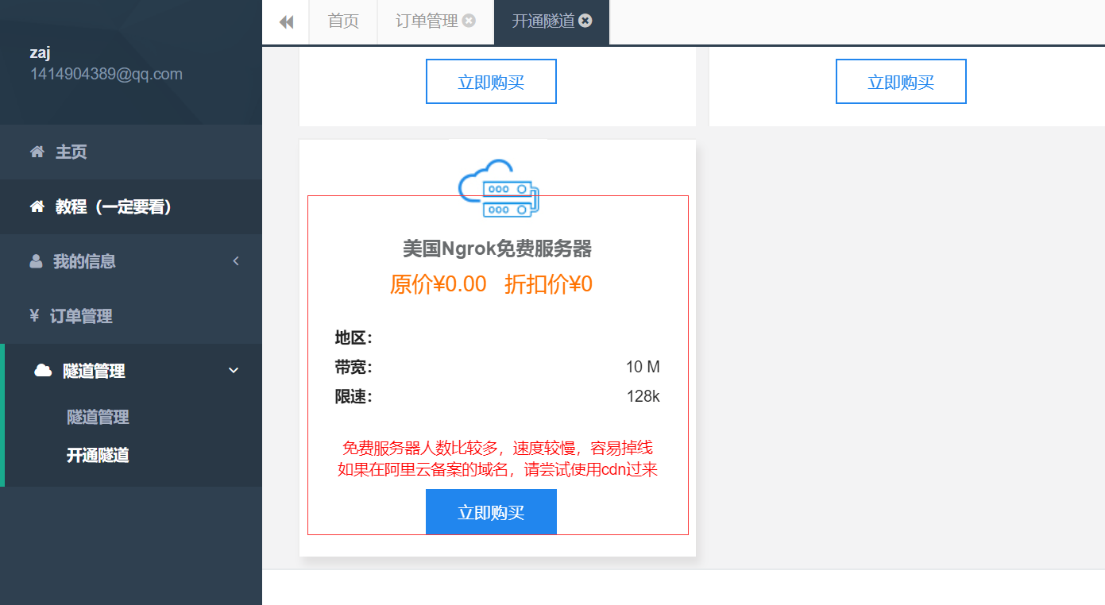1105x605 pixels.
Task: Open 订单管理 sidebar menu item
Action: pyautogui.click(x=131, y=316)
